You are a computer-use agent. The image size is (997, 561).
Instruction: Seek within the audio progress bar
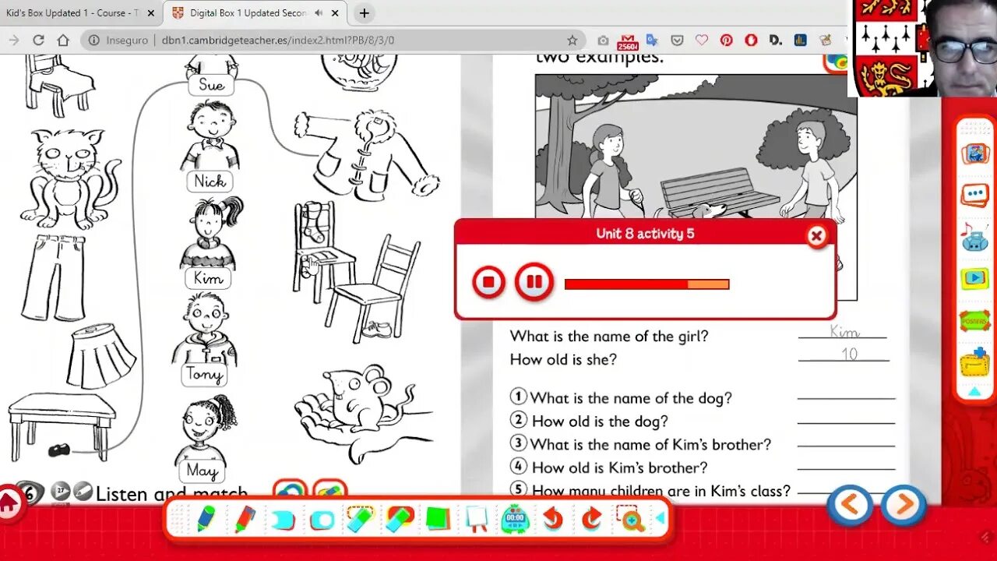[646, 284]
